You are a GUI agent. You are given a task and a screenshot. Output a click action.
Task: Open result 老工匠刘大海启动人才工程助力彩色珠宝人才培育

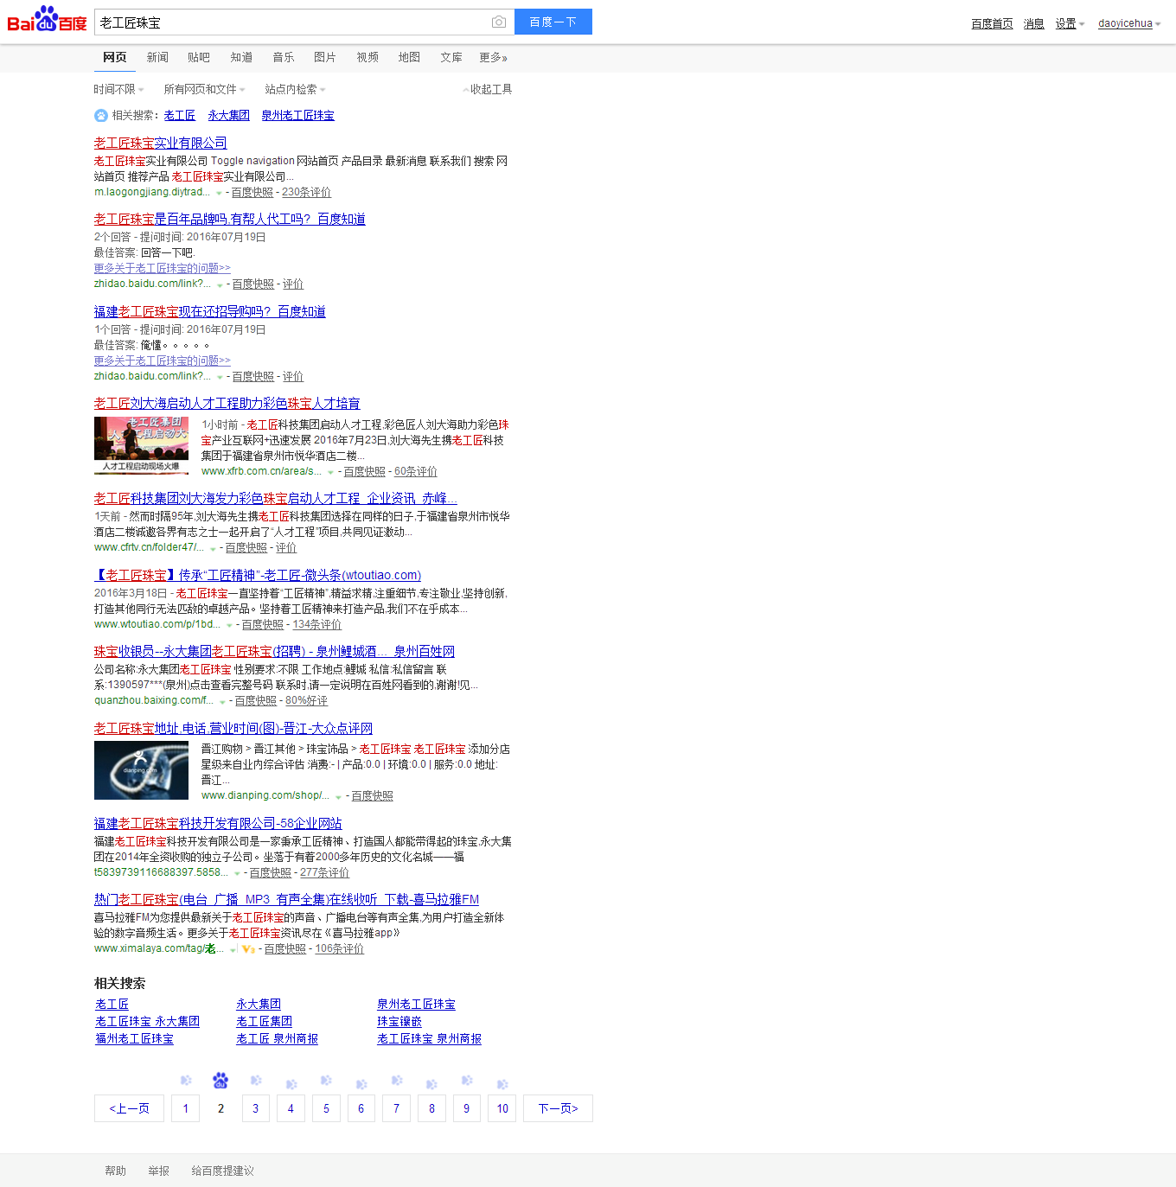coord(227,403)
